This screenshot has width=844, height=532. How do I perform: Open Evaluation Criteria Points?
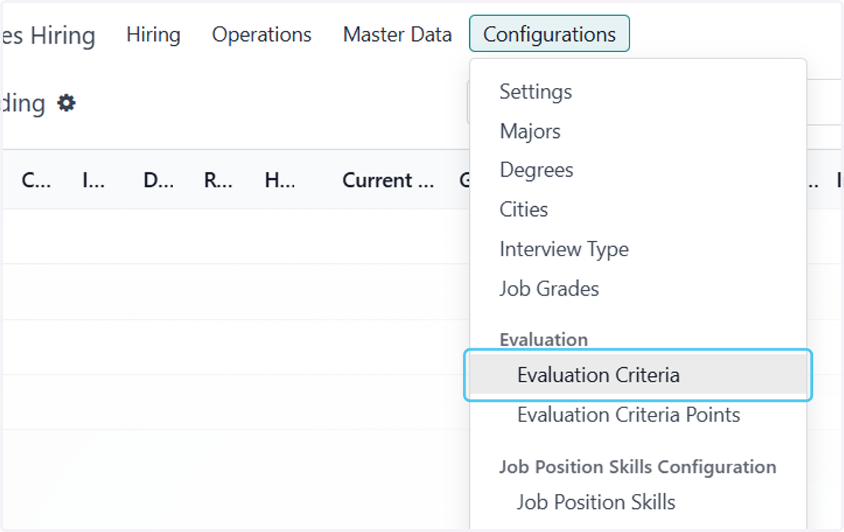(x=629, y=414)
